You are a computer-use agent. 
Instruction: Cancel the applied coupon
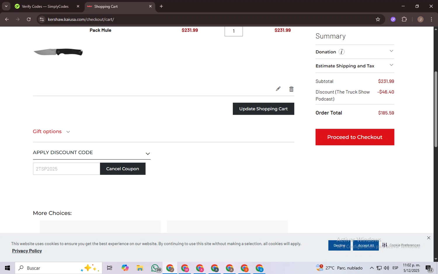coord(123,169)
